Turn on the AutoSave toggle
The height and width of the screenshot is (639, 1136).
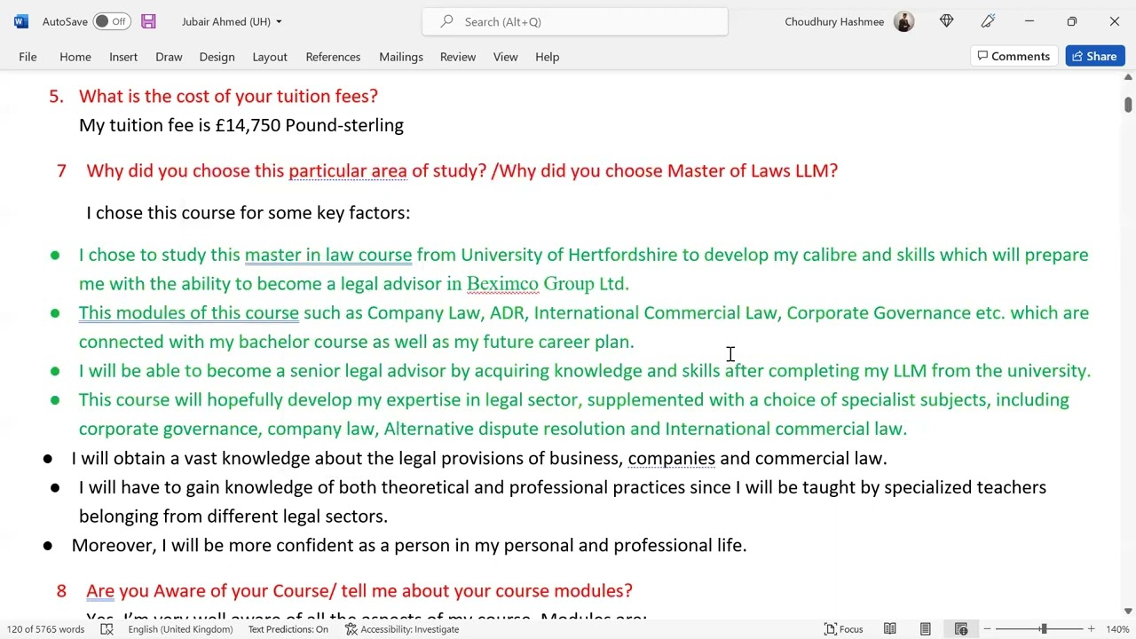click(112, 21)
